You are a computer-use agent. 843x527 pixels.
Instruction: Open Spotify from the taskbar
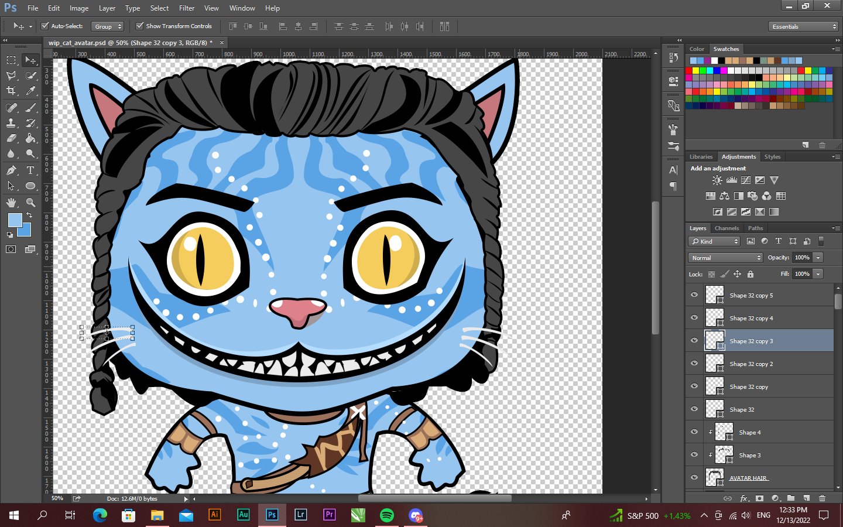pos(386,515)
